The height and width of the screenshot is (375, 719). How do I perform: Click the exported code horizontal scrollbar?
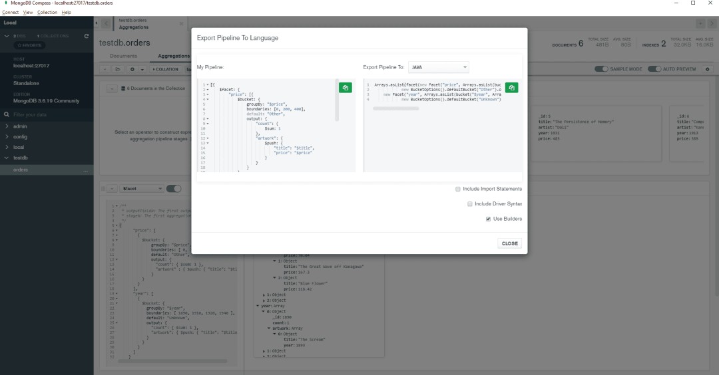point(395,108)
